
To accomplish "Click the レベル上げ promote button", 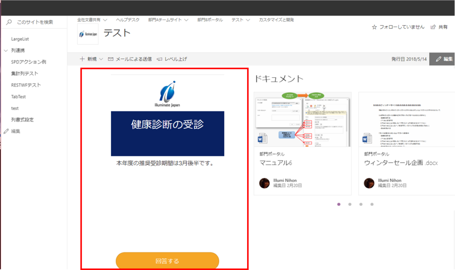I will (172, 59).
